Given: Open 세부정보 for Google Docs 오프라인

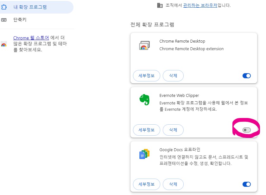Looking at the screenshot, I should [147, 184].
